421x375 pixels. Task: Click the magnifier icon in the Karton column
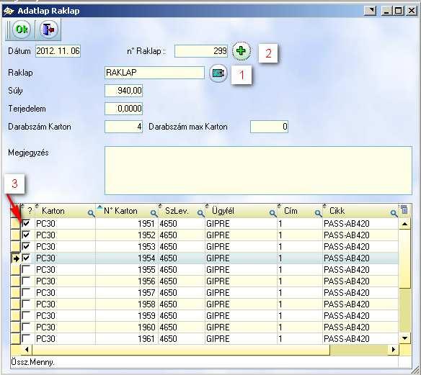(91, 213)
